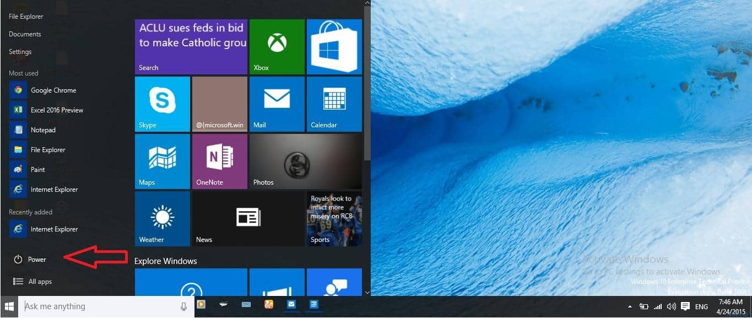The height and width of the screenshot is (318, 752).
Task: Click the Most used heading
Action: coord(24,73)
